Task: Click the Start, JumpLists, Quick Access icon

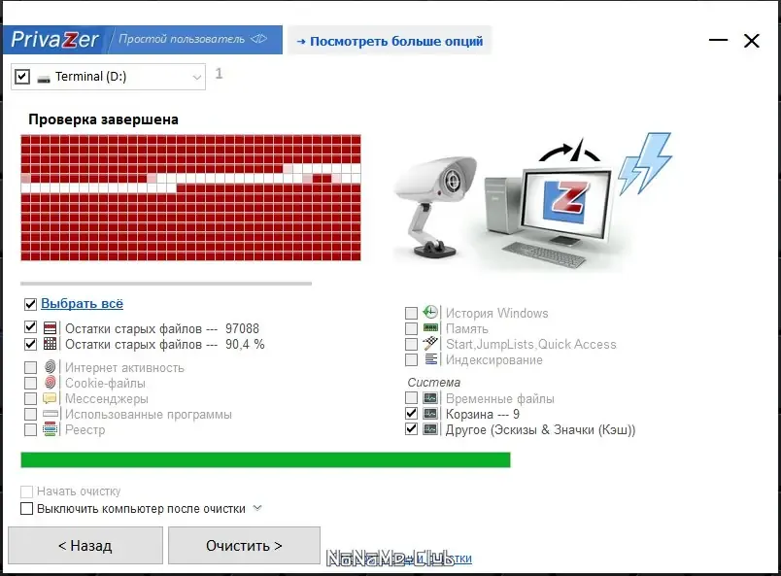Action: 430,343
